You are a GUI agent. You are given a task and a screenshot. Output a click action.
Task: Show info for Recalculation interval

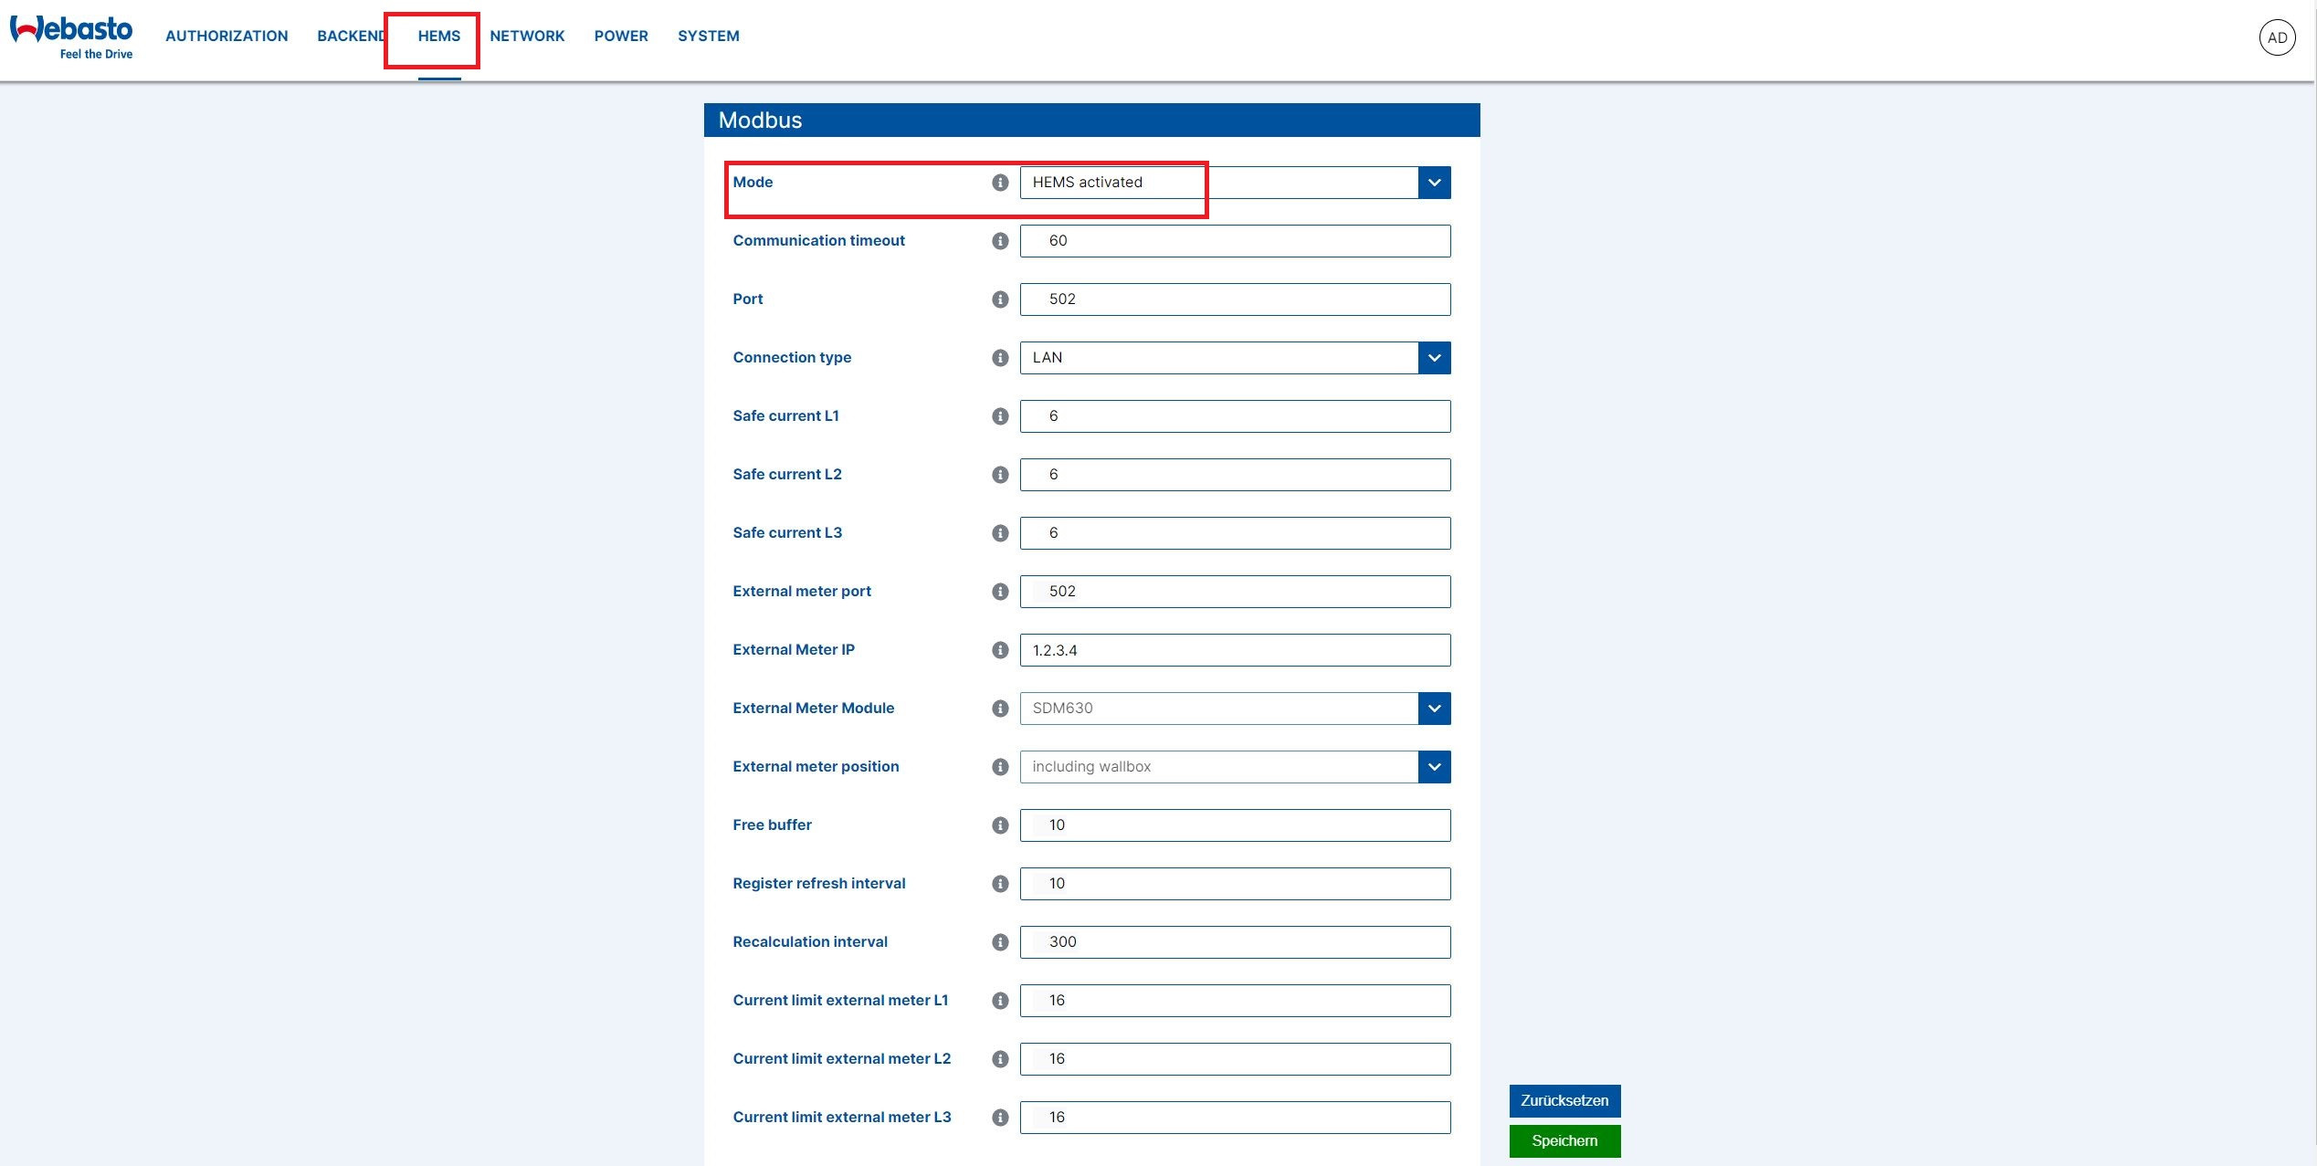pos(1000,942)
